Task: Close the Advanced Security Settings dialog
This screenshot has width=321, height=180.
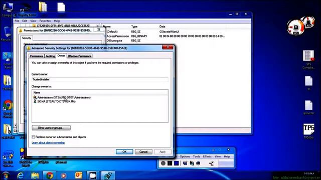Action: coord(168,47)
